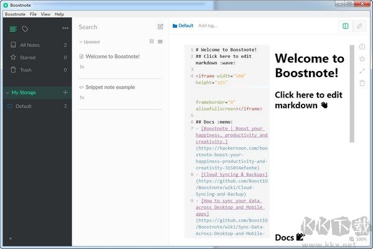
Task: Open the Updated sort dropdown
Action: click(90, 42)
